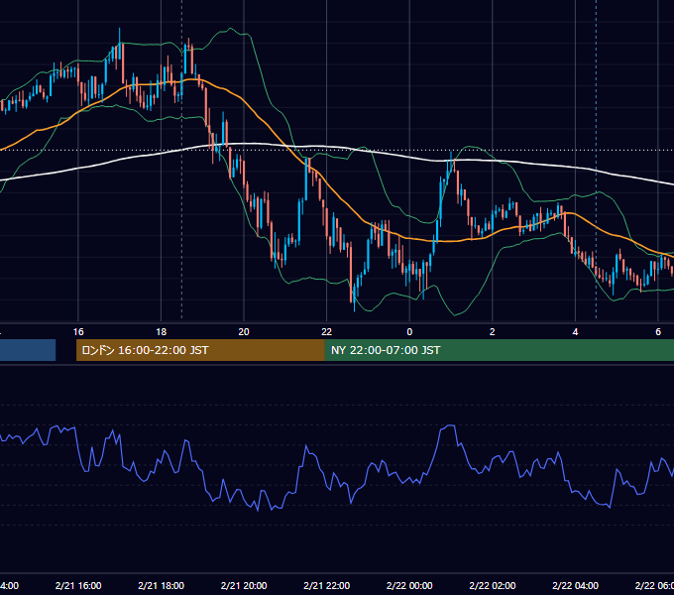Click the 20 hour label on the price chart axis
The height and width of the screenshot is (595, 674).
pyautogui.click(x=244, y=332)
